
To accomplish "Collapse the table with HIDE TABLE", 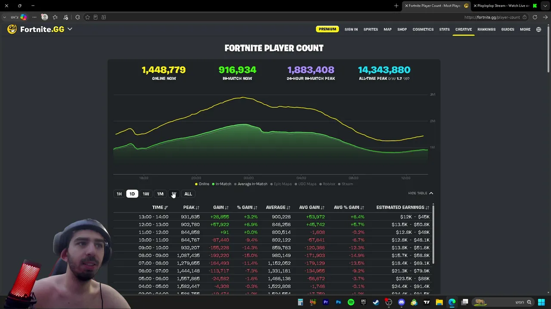I will tap(421, 193).
